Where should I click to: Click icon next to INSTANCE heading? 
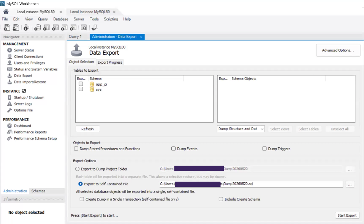click(x=24, y=91)
